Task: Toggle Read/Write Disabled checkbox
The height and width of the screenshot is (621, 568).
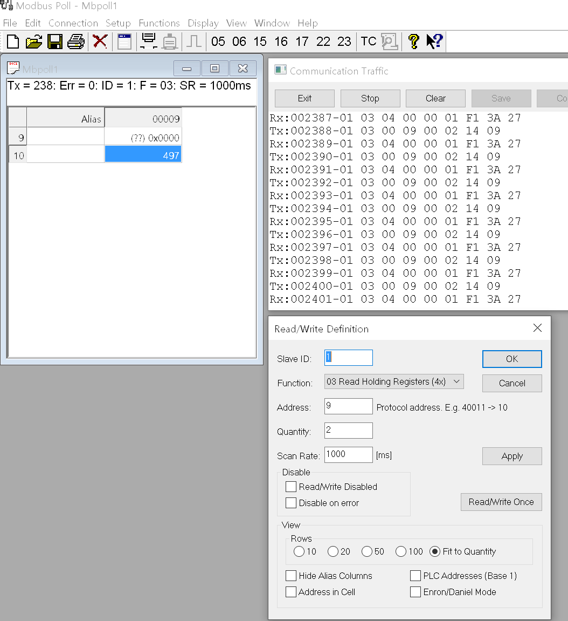Action: point(291,486)
